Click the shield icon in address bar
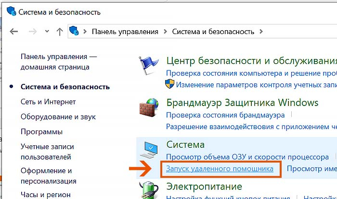The width and height of the screenshot is (337, 199). click(74, 31)
